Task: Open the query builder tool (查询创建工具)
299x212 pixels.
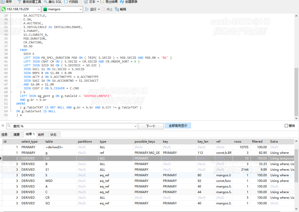Action: coord(20,2)
